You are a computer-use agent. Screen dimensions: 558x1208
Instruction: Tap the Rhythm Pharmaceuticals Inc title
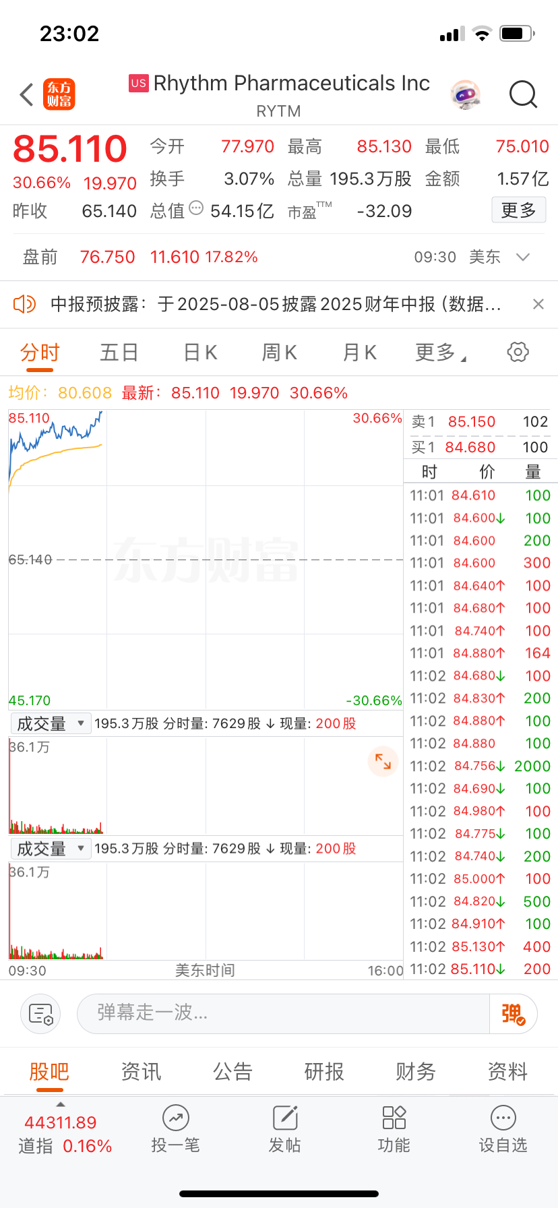point(291,84)
